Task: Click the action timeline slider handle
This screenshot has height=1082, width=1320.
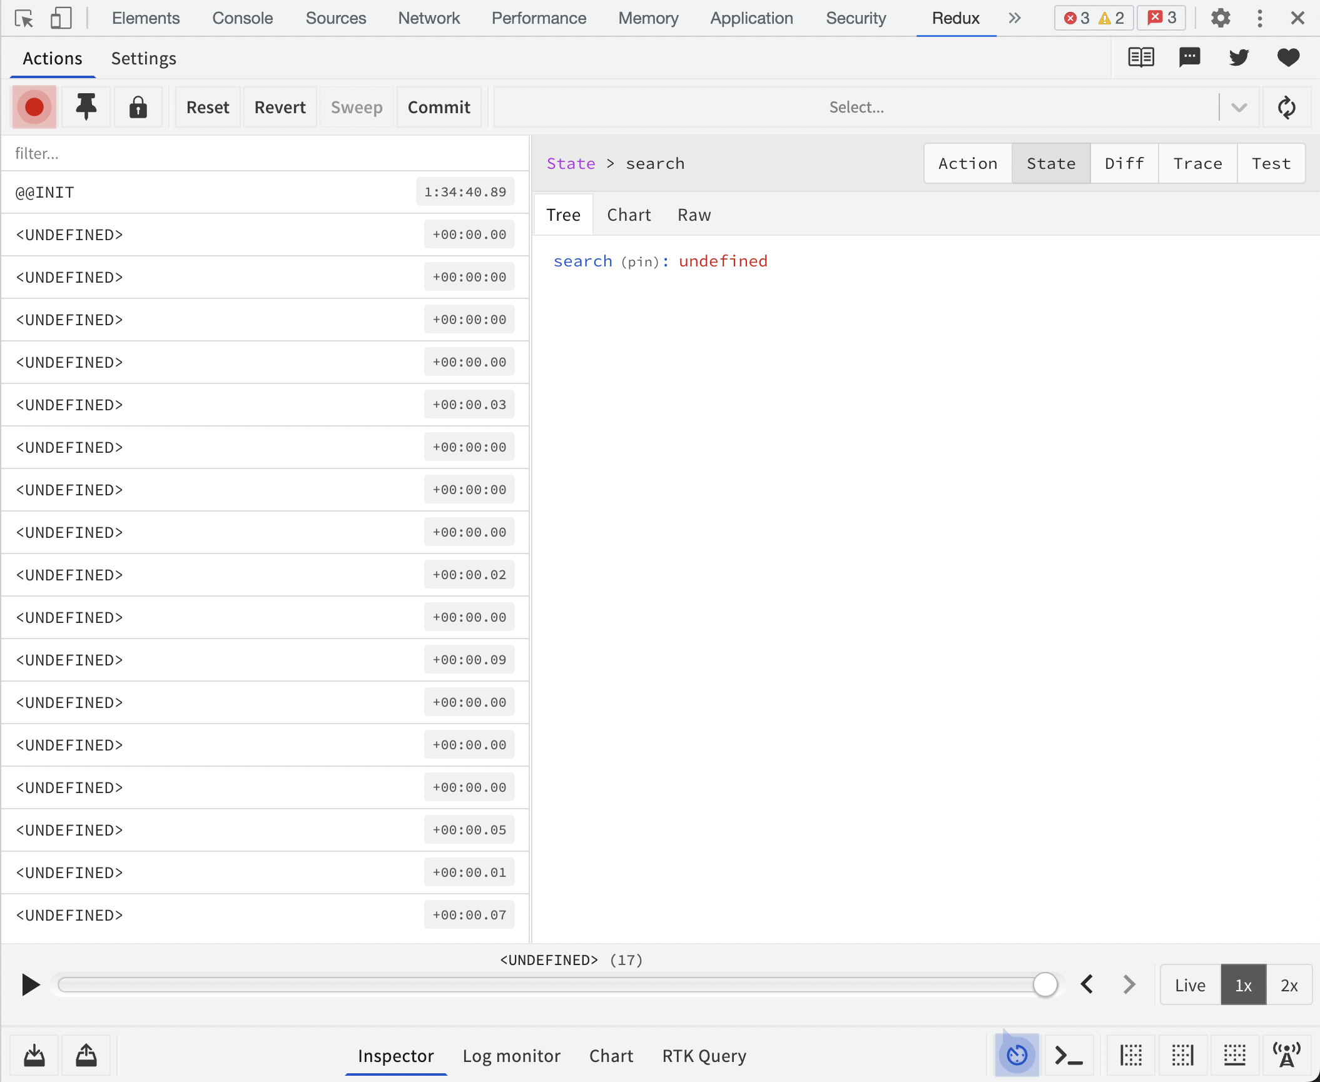Action: [1045, 984]
